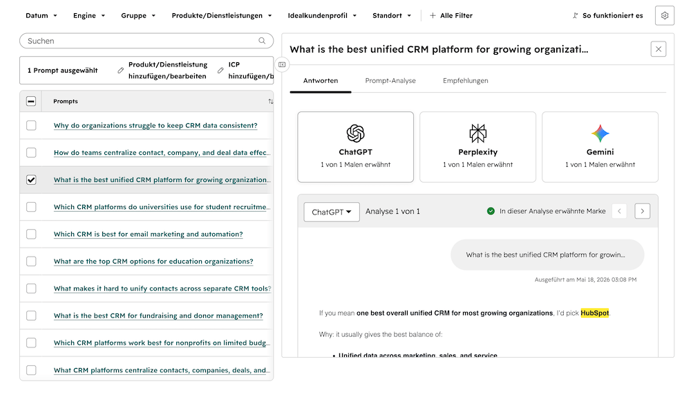
Task: Collapse the side panel toggle icon
Action: click(x=282, y=65)
